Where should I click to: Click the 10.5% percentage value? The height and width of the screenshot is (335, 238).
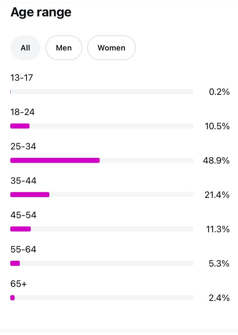[217, 126]
